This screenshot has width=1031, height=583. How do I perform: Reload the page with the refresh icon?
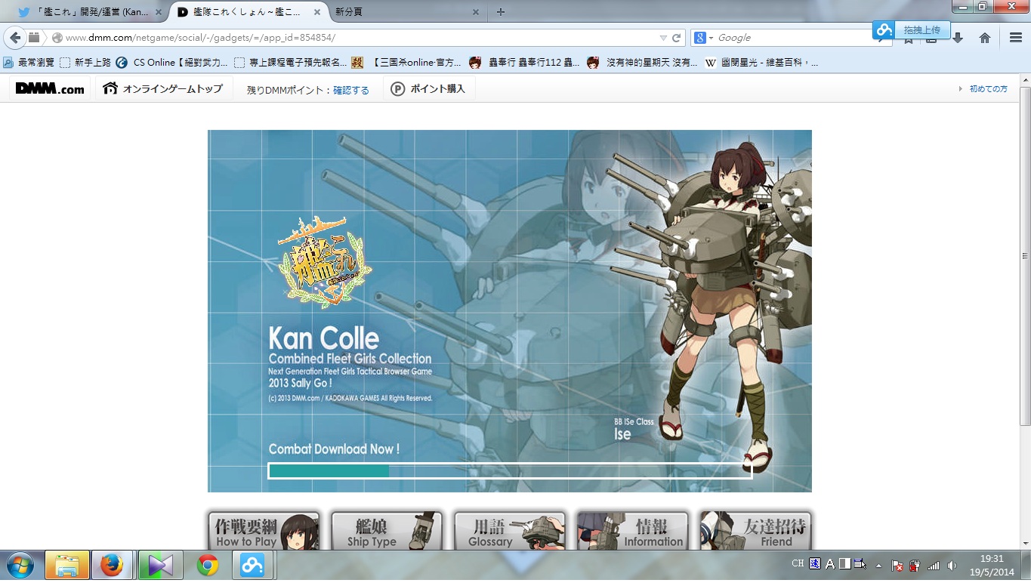(677, 38)
